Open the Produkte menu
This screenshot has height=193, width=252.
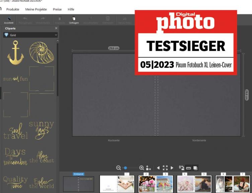(x=13, y=9)
